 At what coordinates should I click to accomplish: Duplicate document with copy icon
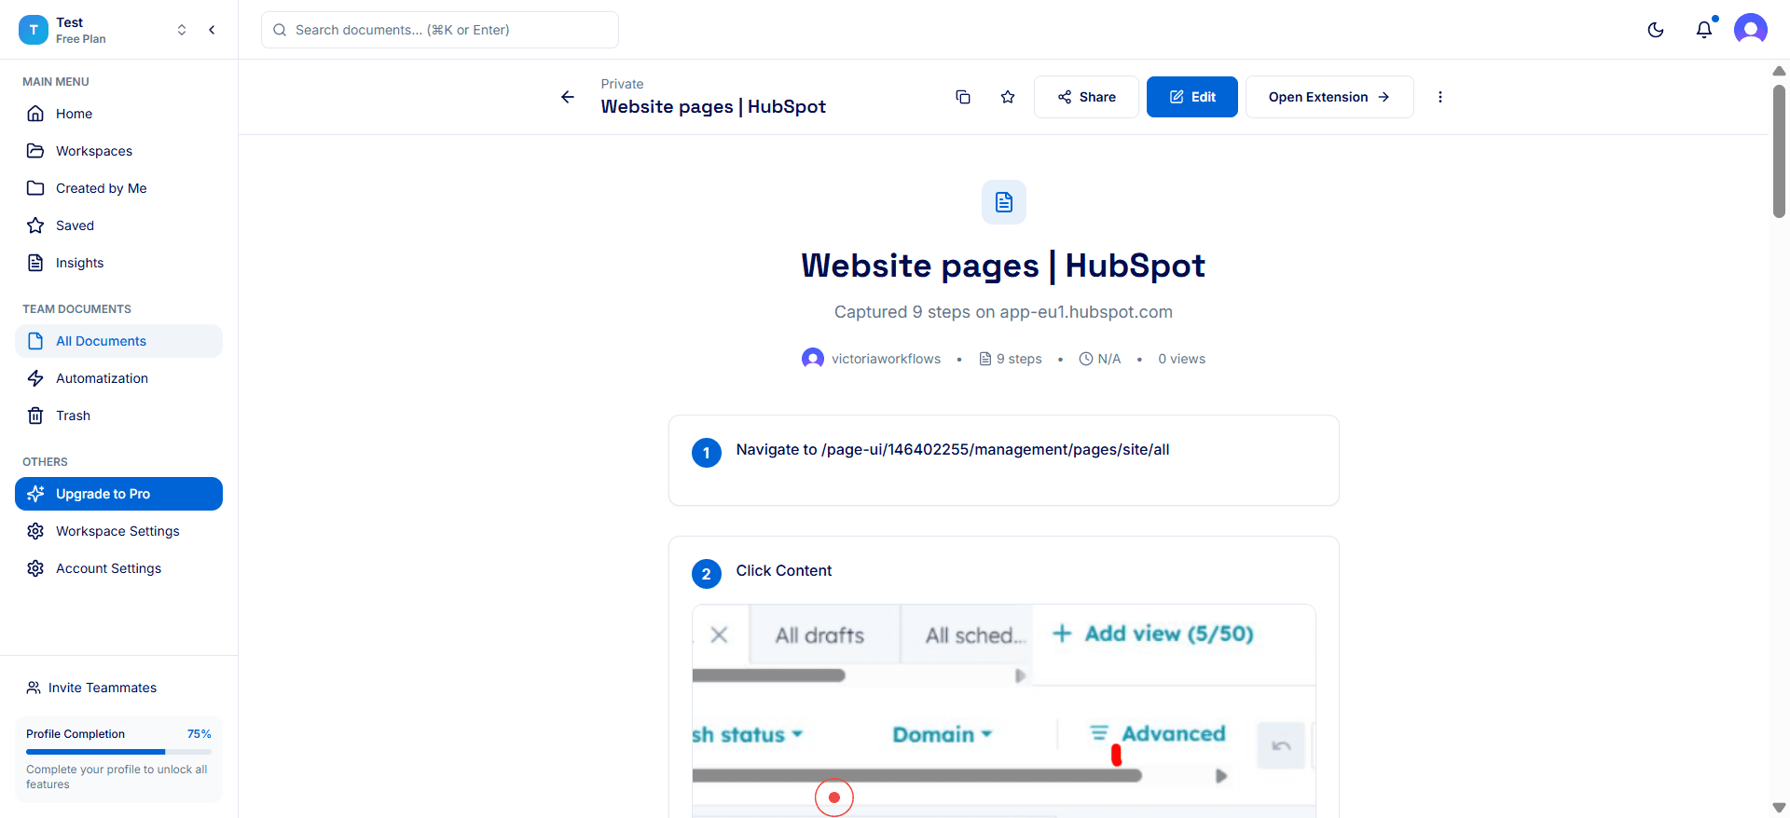963,97
